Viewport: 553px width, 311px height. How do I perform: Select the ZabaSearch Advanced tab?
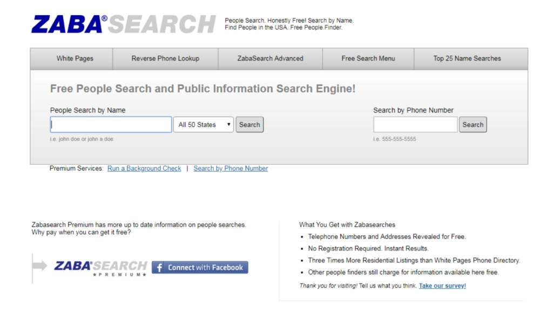click(270, 58)
